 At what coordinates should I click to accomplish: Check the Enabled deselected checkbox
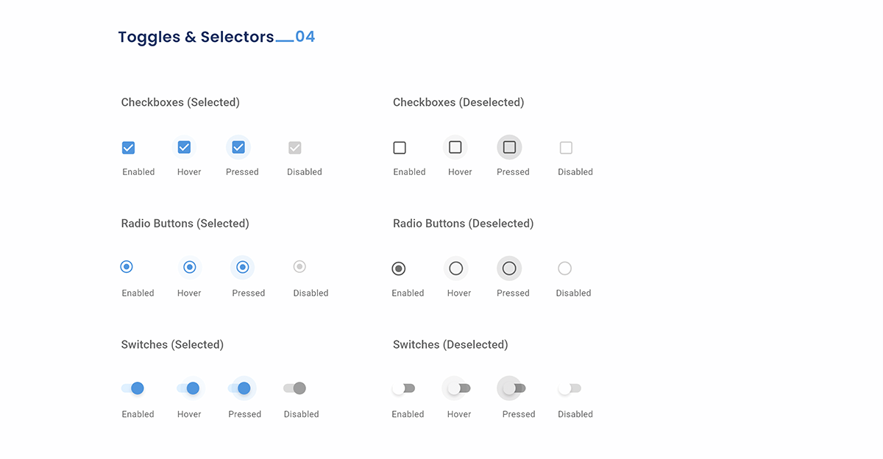tap(400, 148)
